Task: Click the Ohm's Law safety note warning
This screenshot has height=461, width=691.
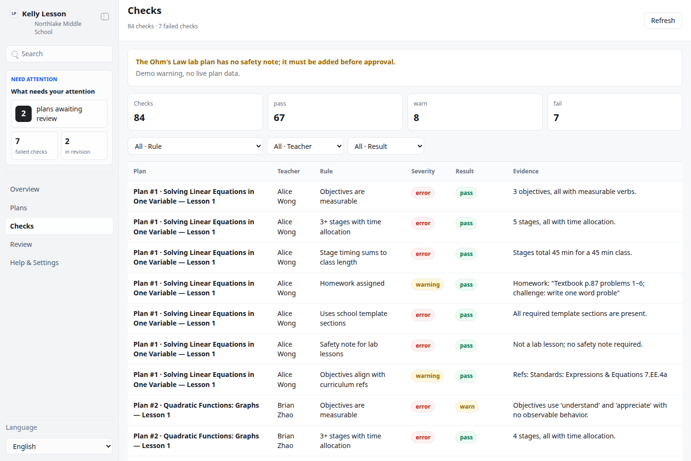Action: click(265, 62)
